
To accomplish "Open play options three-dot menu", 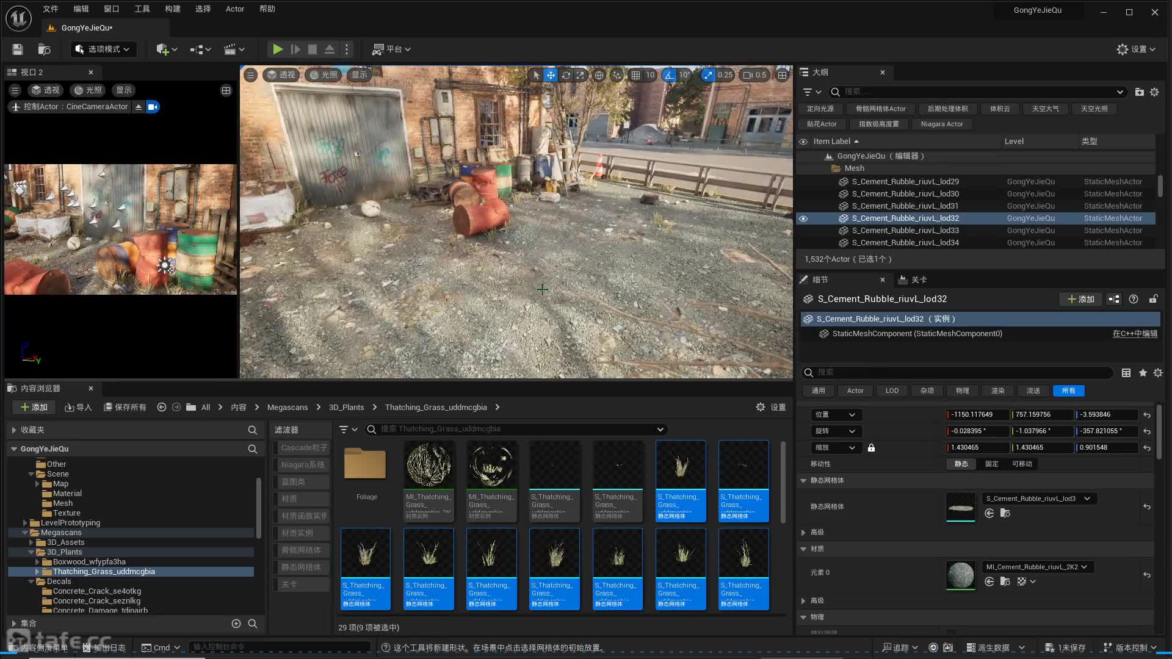I will (347, 49).
